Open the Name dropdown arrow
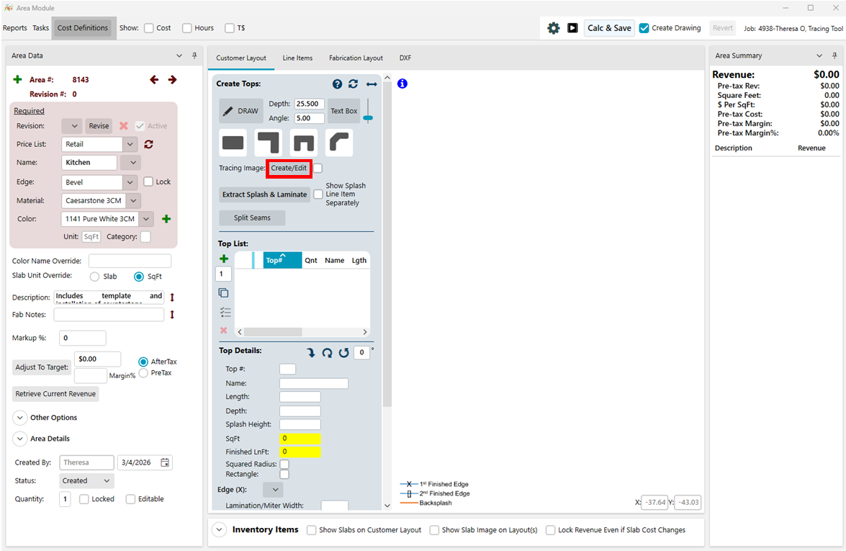The width and height of the screenshot is (846, 551). [x=130, y=163]
